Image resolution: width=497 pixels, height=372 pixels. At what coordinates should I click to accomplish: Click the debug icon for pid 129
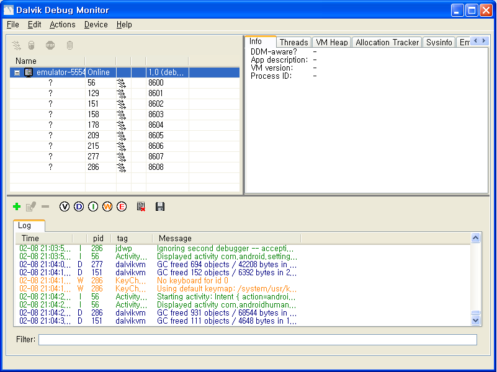(121, 94)
